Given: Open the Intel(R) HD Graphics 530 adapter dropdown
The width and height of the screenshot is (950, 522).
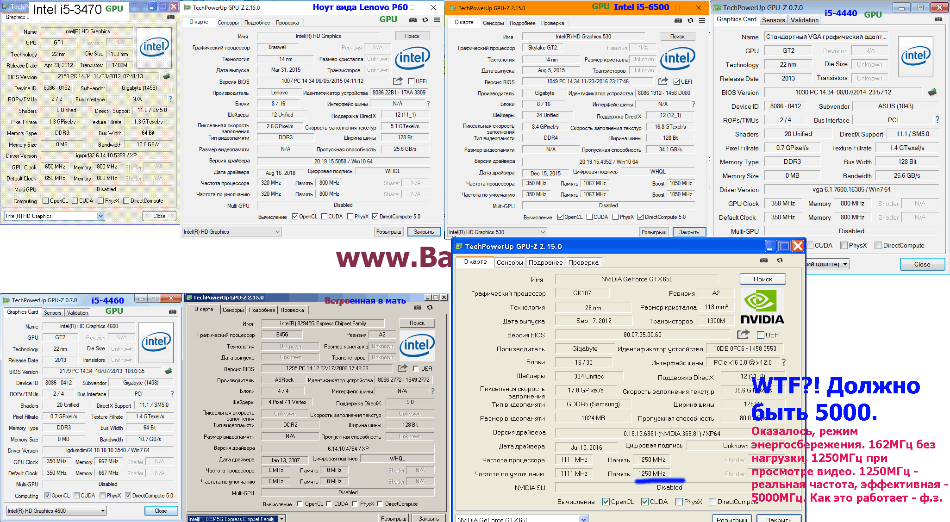Looking at the screenshot, I should pyautogui.click(x=497, y=232).
